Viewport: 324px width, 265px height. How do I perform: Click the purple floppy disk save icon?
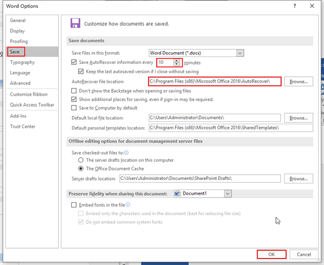75,23
